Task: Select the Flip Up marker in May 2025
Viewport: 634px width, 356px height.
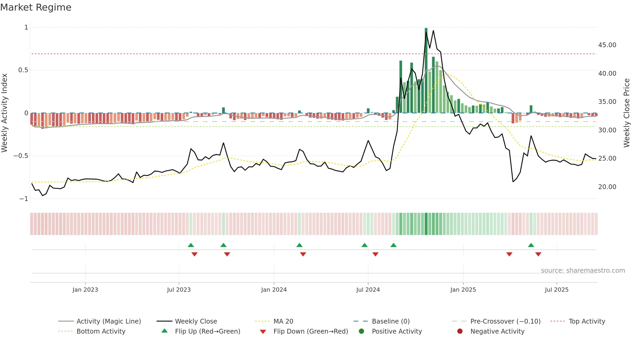Action: pyautogui.click(x=531, y=245)
